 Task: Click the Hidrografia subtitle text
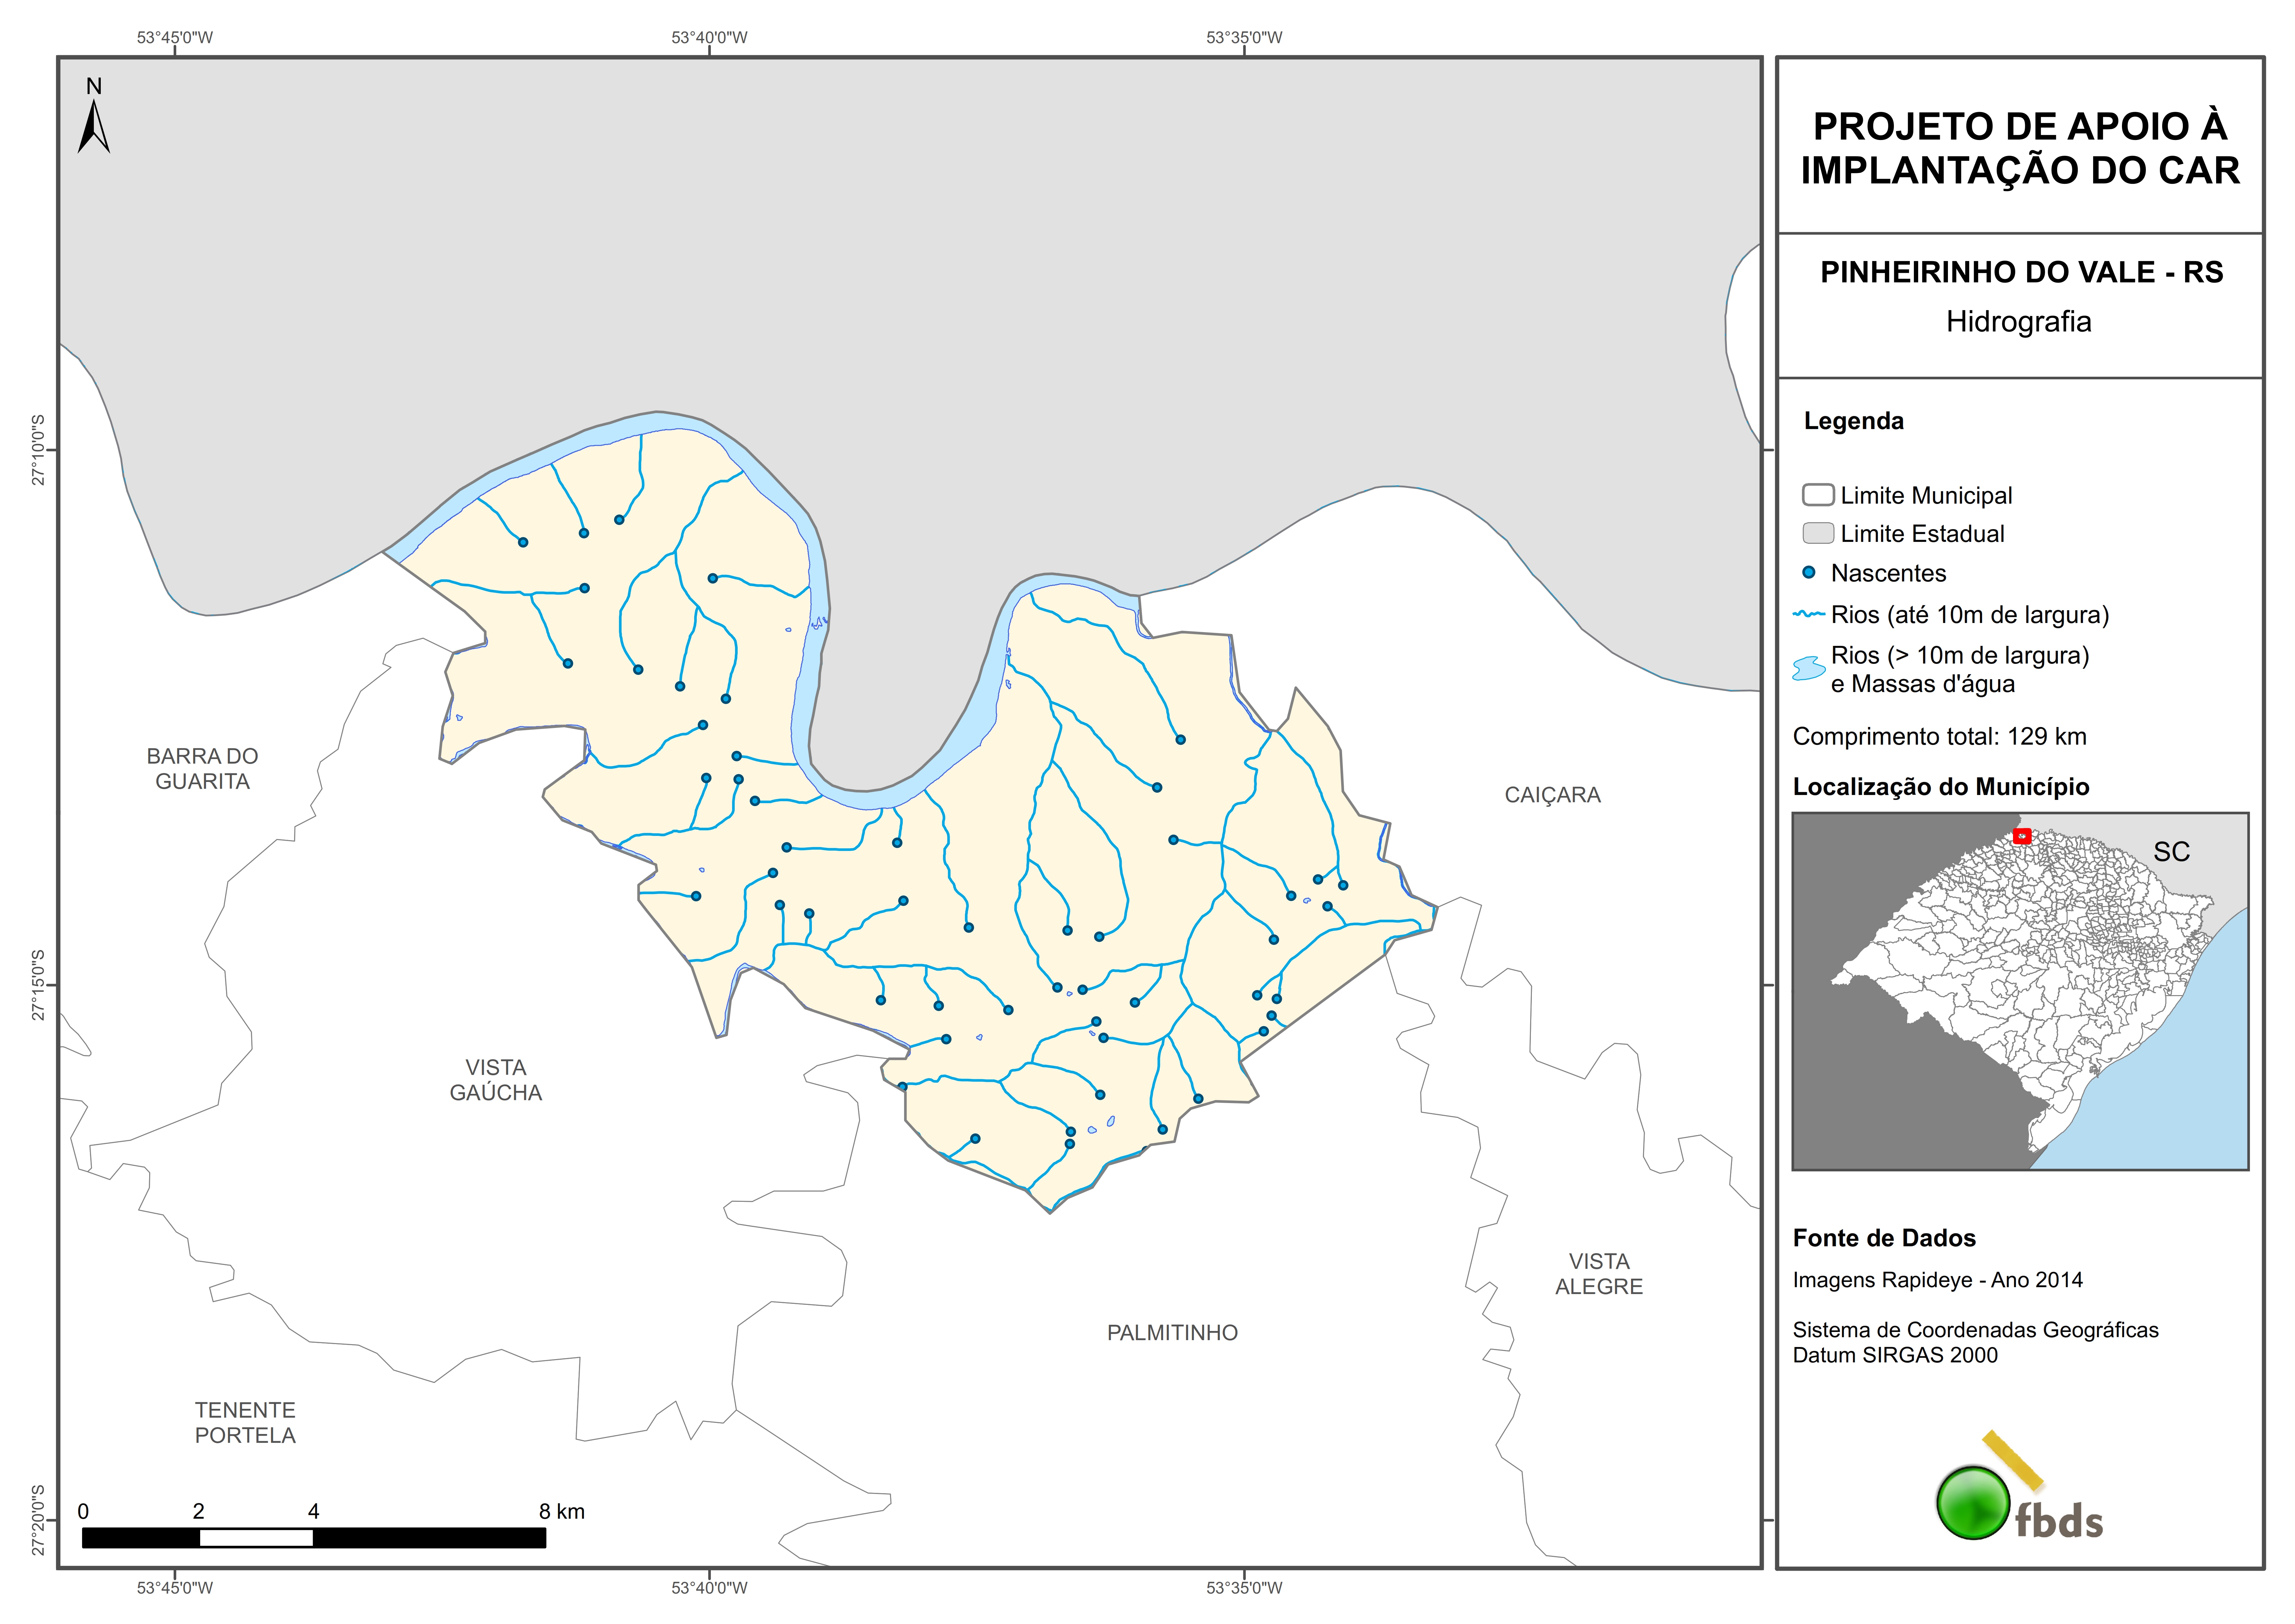(2018, 322)
